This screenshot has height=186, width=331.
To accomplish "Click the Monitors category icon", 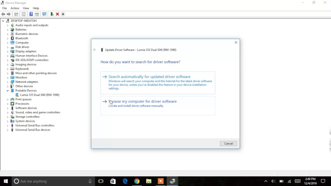I will click(x=12, y=78).
